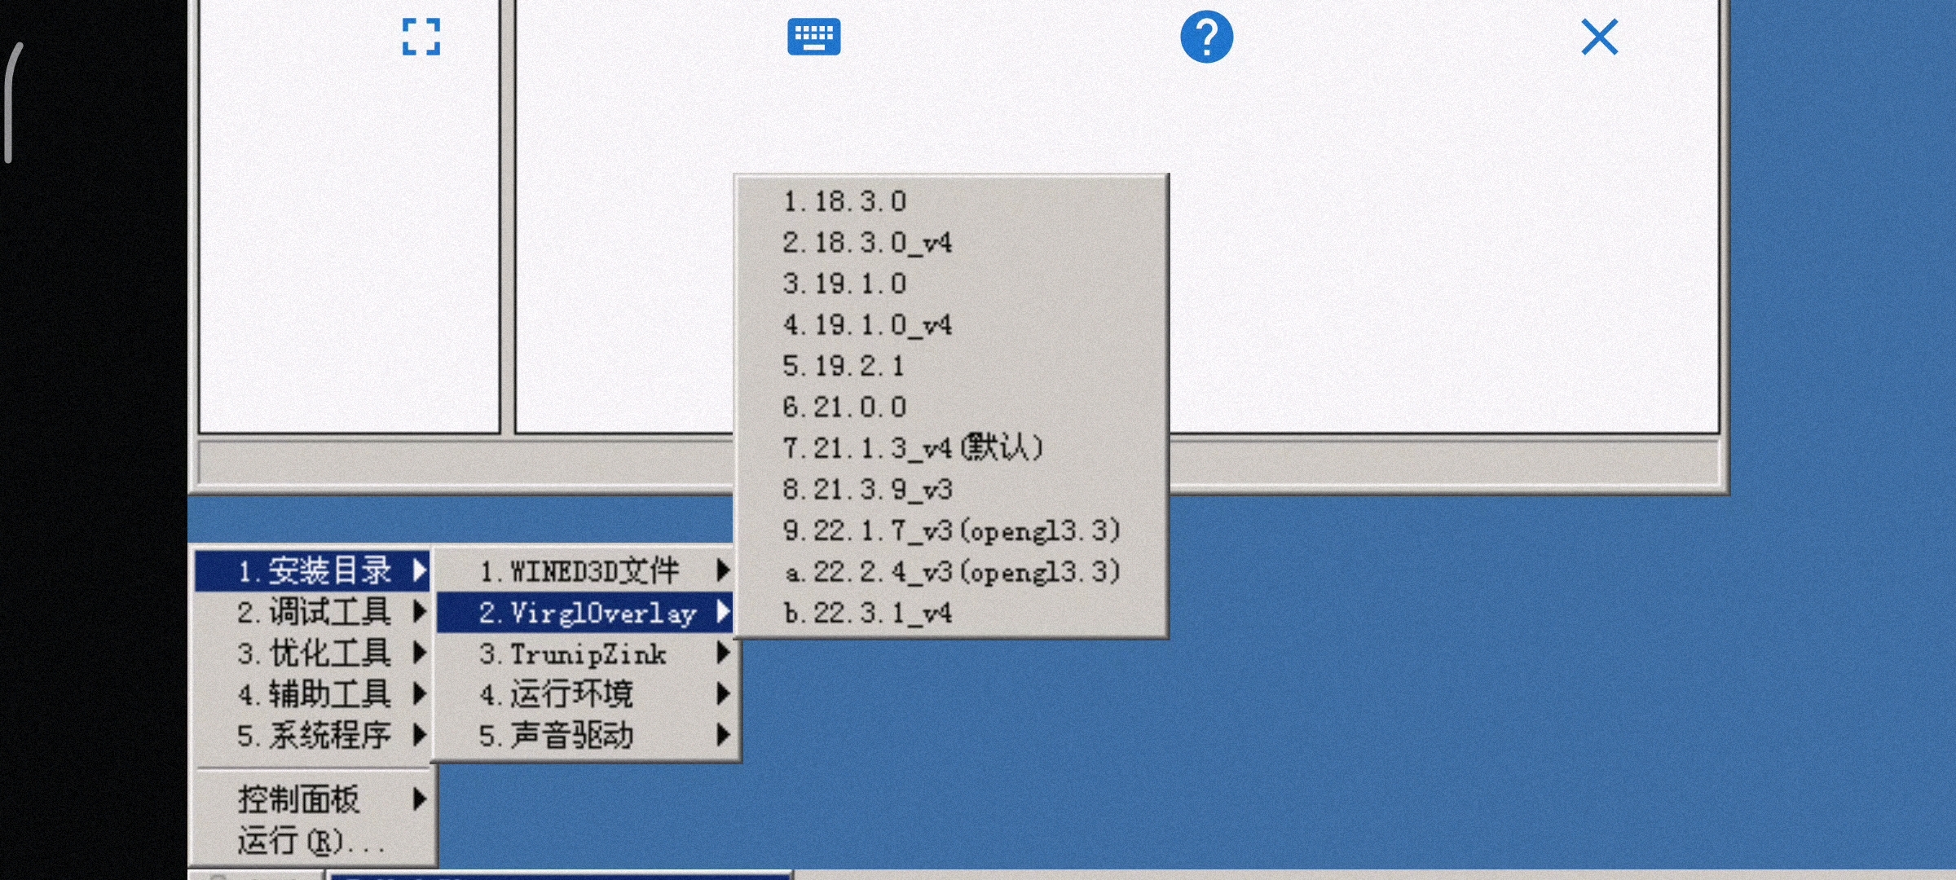Expand arrow beside 控制面板

[419, 799]
